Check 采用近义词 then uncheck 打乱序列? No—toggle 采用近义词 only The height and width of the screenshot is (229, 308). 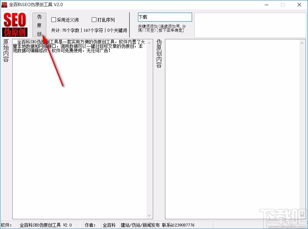click(53, 19)
